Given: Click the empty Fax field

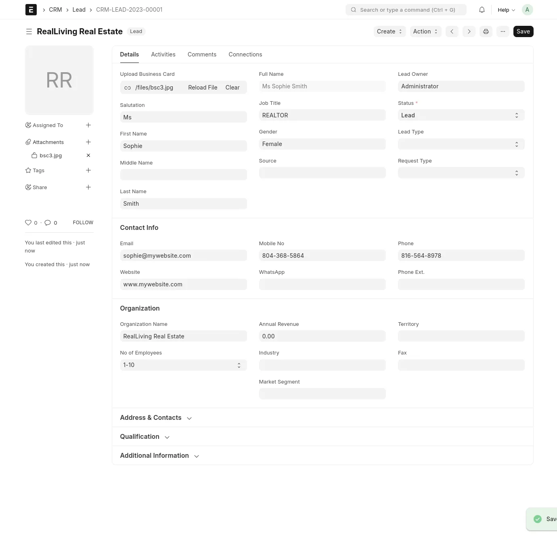Looking at the screenshot, I should 461,365.
